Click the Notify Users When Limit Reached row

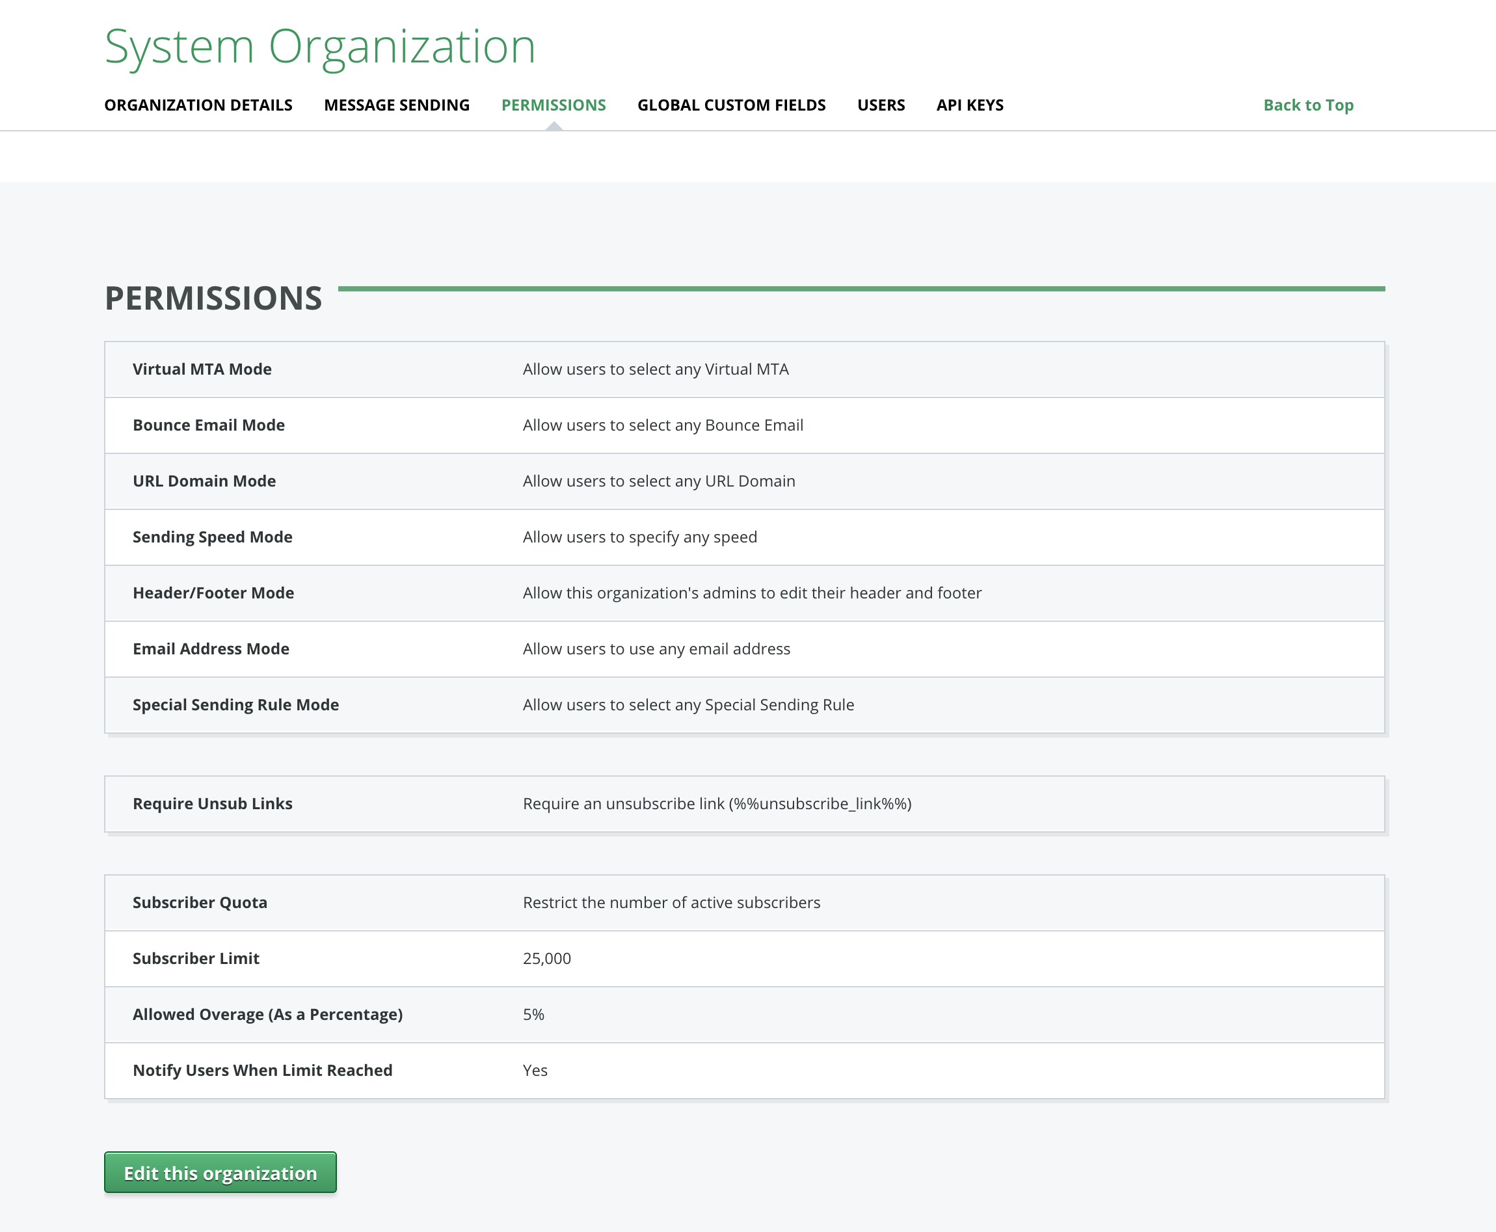(x=263, y=1070)
